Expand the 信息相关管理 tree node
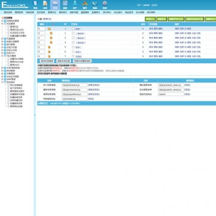The image size is (216, 216). click(2, 21)
